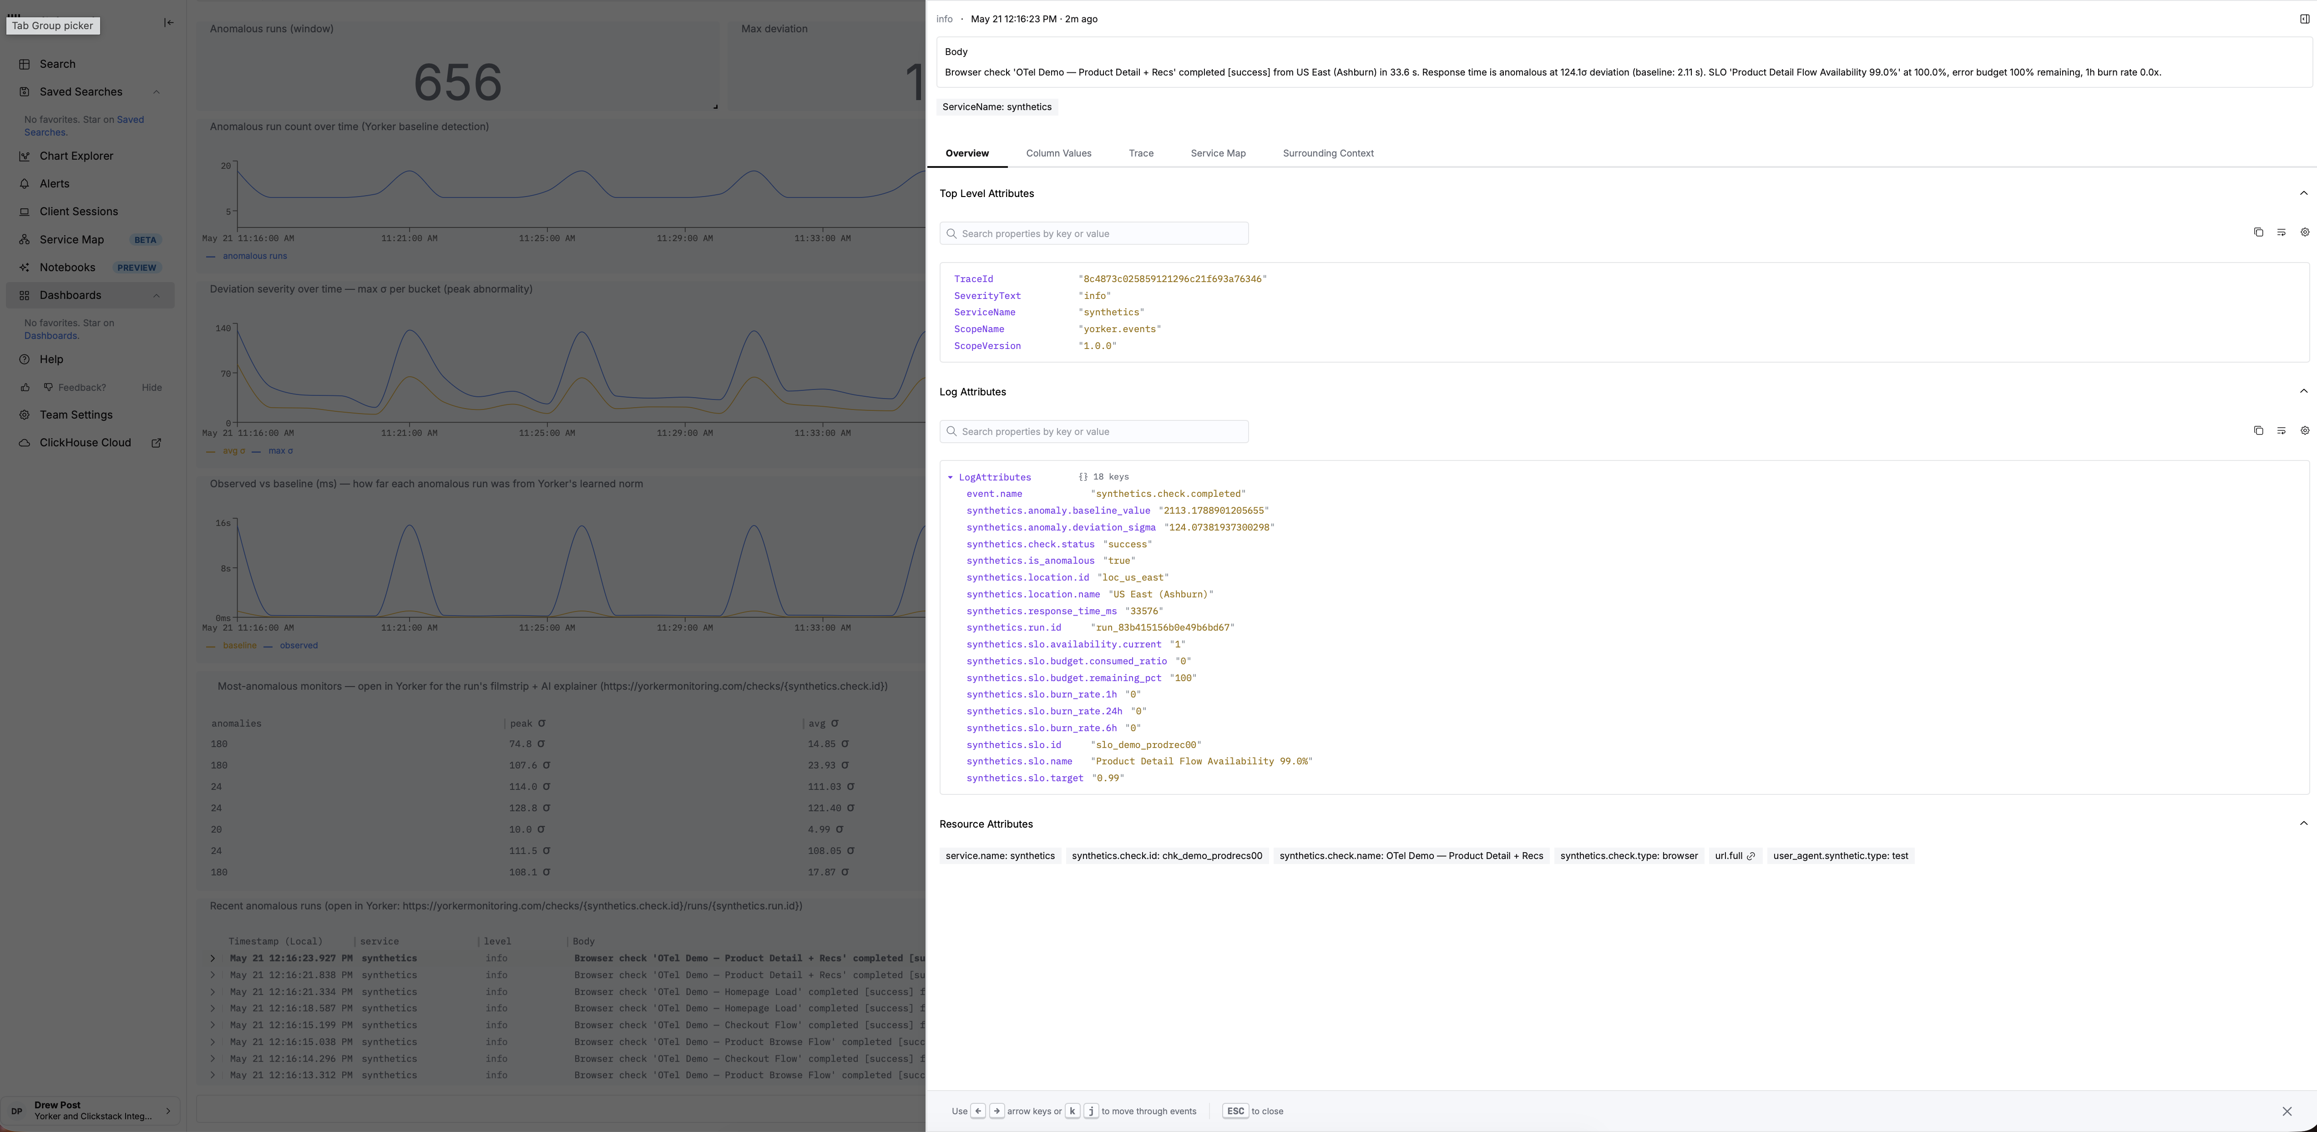Open Top Level Attributes viewer settings gear
2317x1132 pixels.
point(2304,232)
